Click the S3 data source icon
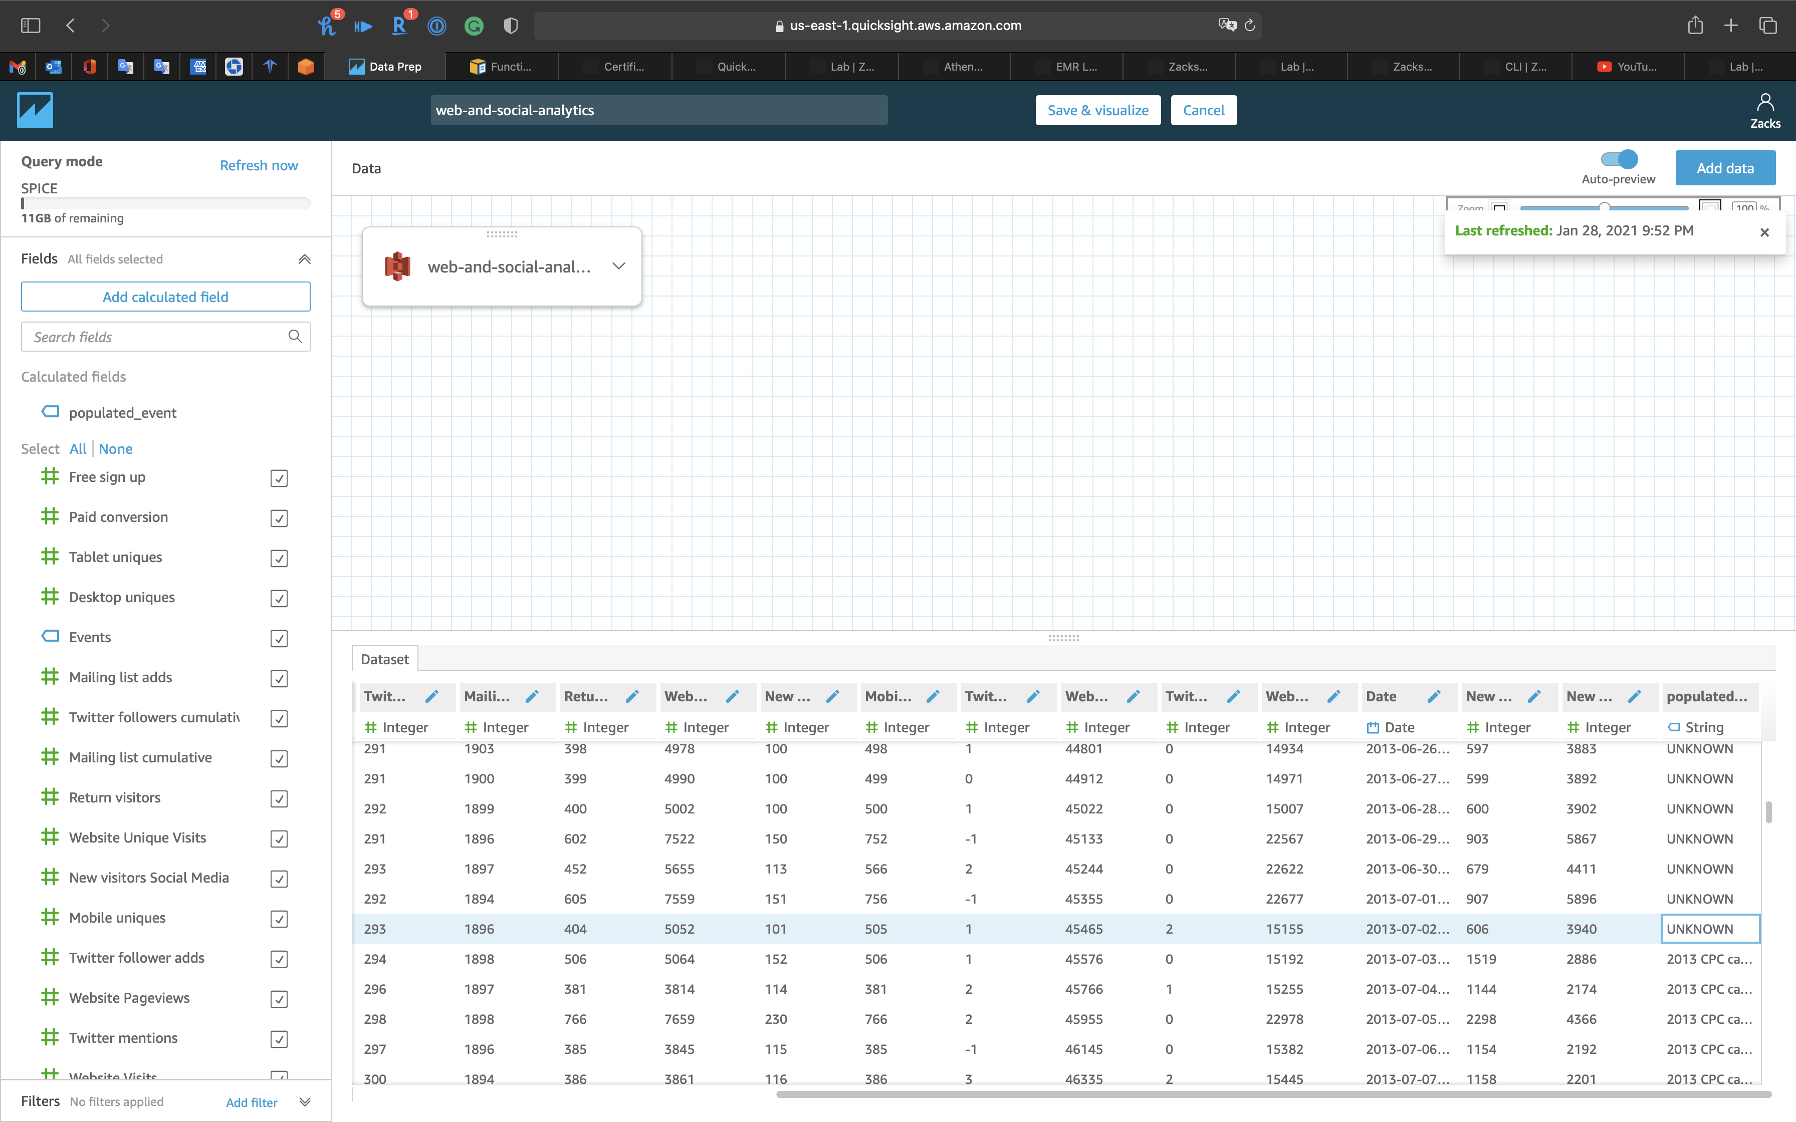This screenshot has width=1796, height=1122. point(398,266)
